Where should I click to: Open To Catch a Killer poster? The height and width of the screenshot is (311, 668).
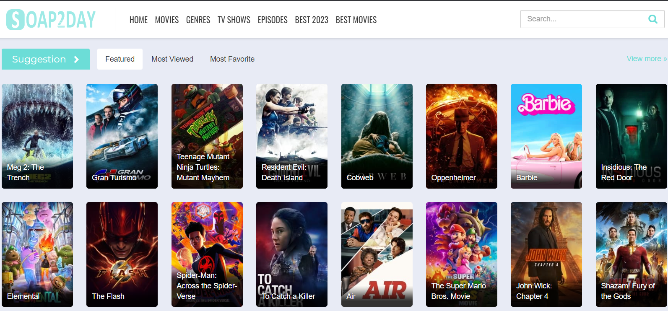(292, 254)
